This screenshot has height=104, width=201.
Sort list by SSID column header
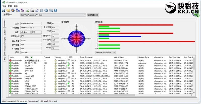coord(27,57)
